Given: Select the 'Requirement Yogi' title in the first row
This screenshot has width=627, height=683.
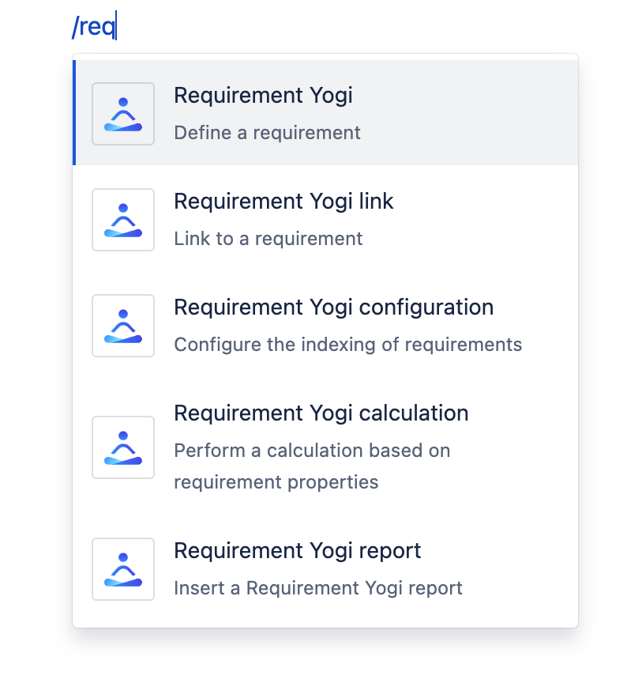Looking at the screenshot, I should [263, 96].
